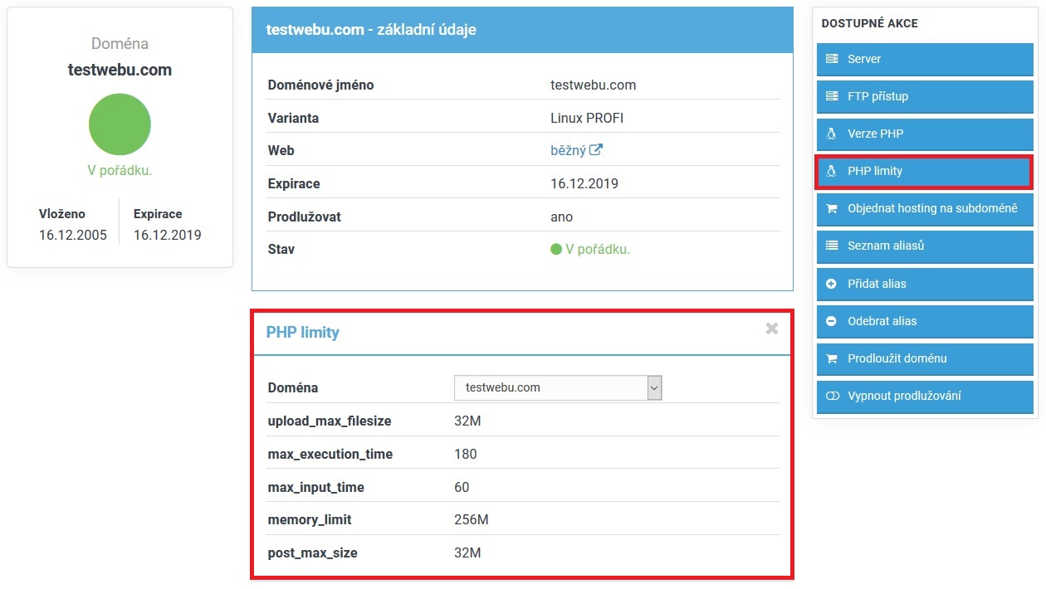Toggle the Vypnout prodlužování switch icon
Viewport: 1046px width, 589px height.
point(832,397)
